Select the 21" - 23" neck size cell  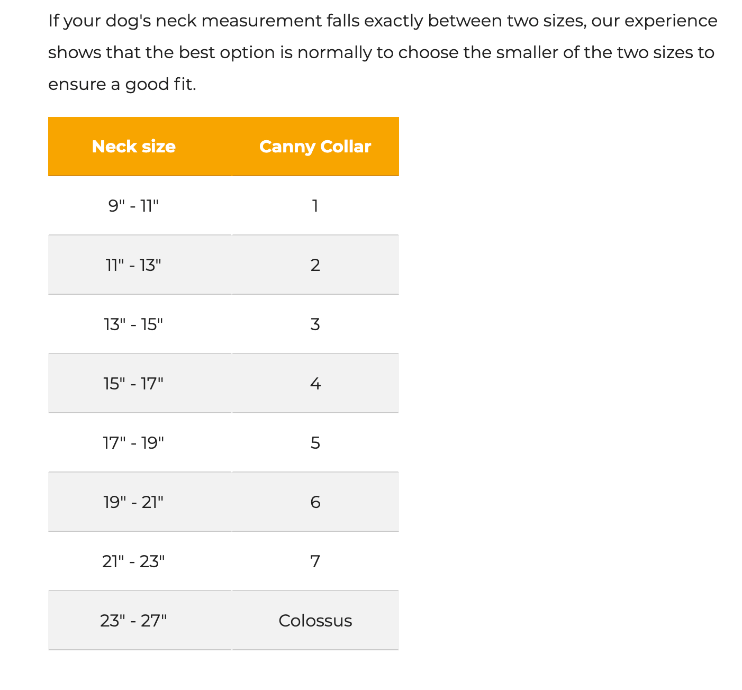pos(133,561)
